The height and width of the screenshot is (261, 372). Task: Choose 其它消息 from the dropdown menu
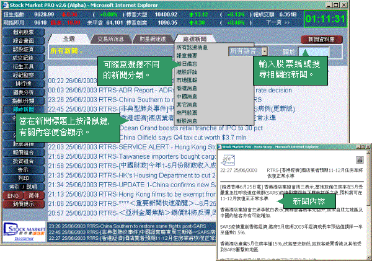point(187,105)
